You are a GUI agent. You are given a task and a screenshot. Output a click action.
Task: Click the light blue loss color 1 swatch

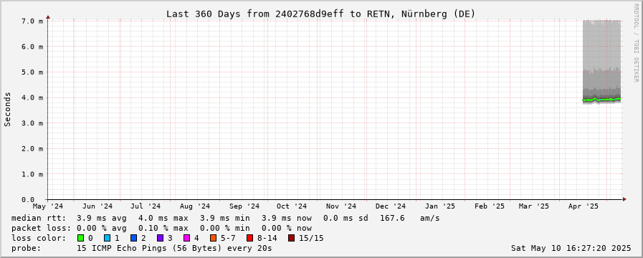click(x=108, y=238)
